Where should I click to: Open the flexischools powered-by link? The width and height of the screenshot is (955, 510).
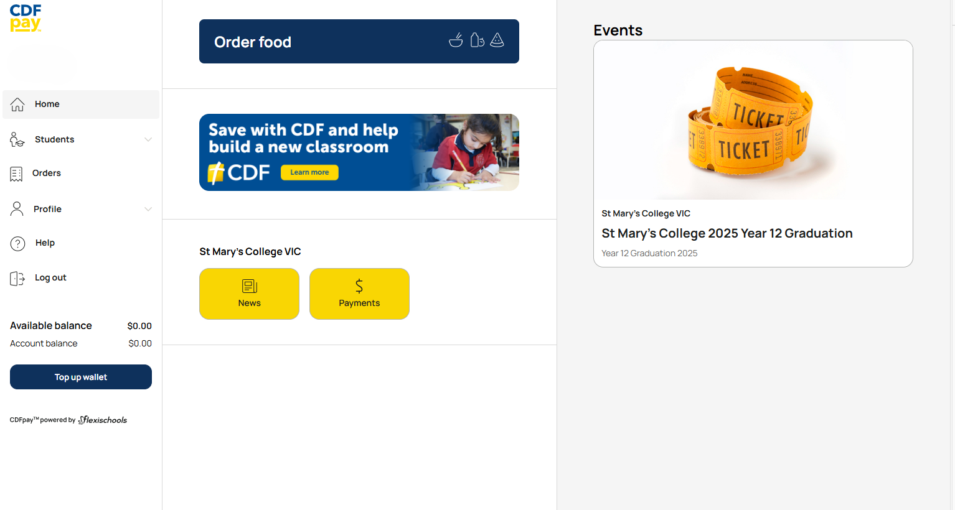(x=103, y=420)
